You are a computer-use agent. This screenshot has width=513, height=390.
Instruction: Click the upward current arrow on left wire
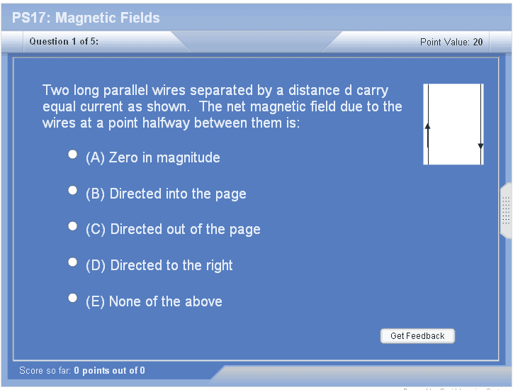(x=428, y=127)
